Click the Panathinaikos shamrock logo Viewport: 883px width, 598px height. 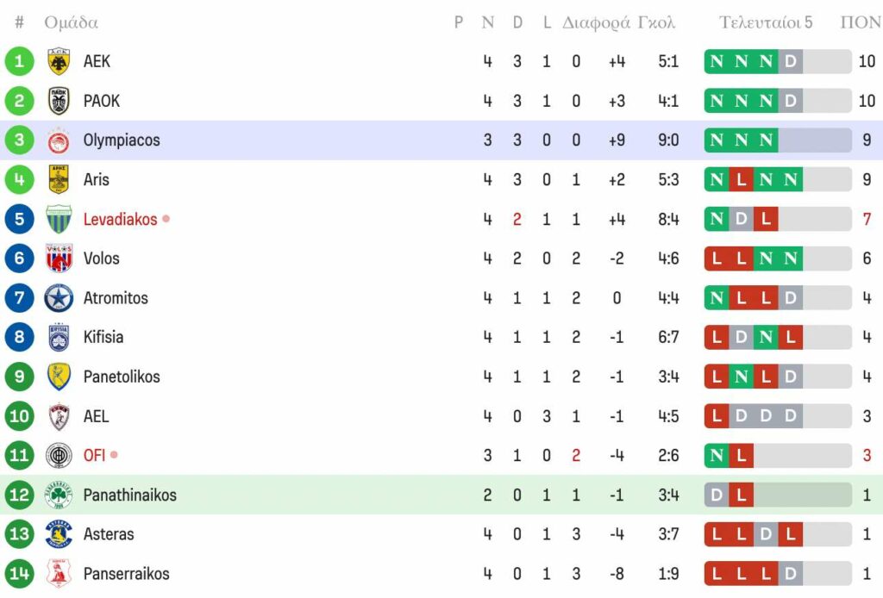click(59, 495)
